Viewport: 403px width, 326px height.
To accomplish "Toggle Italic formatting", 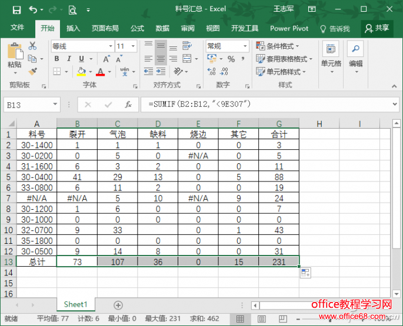I will click(69, 59).
